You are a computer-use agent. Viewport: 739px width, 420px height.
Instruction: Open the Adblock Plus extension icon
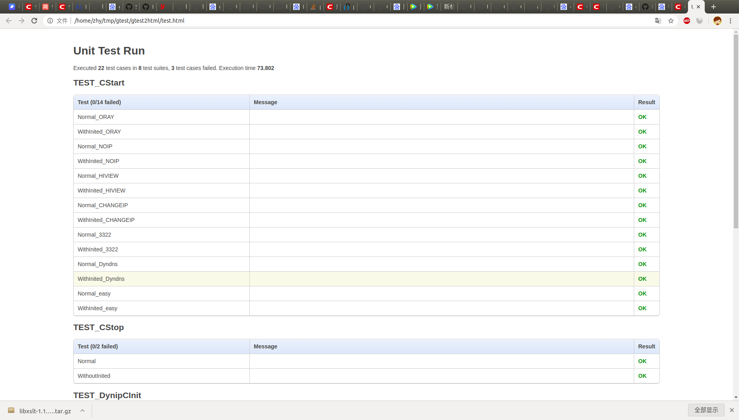tap(686, 21)
